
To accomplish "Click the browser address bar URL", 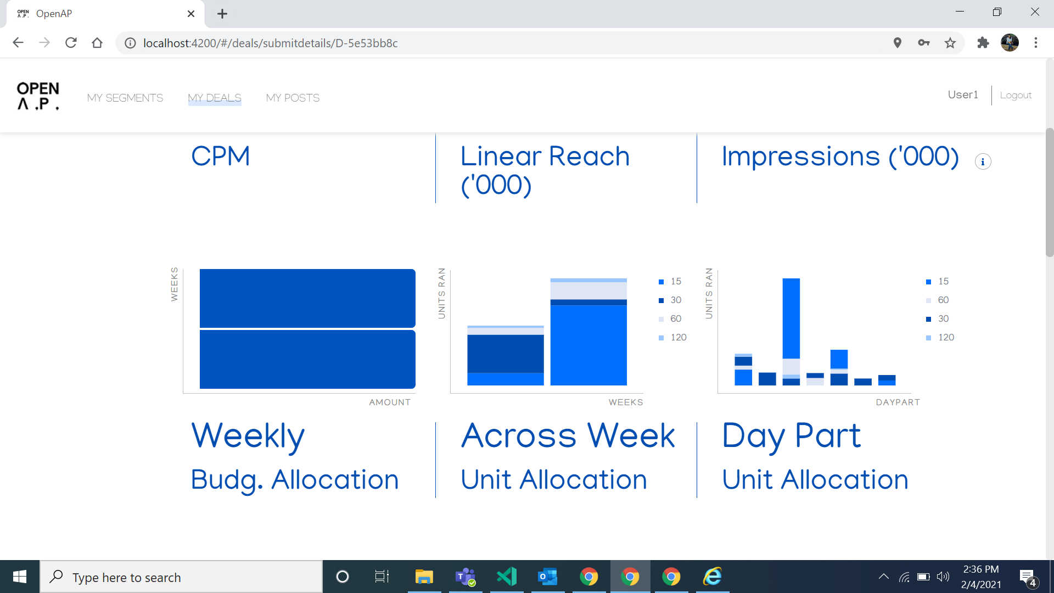I will pyautogui.click(x=270, y=43).
